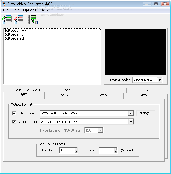Click the Add files toolbar icon
The width and height of the screenshot is (171, 174).
tap(7, 20)
